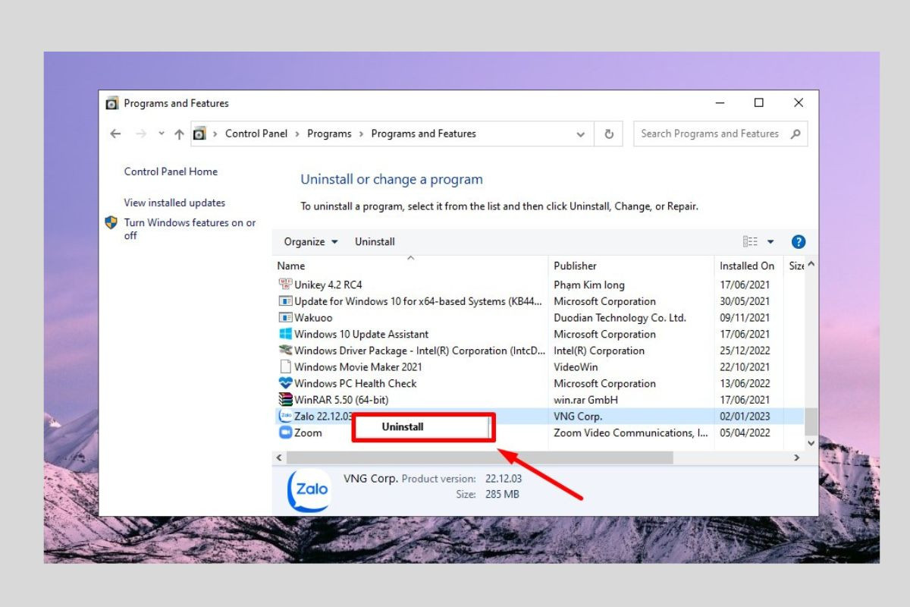Click the 02/01/2023 installed date

(745, 416)
